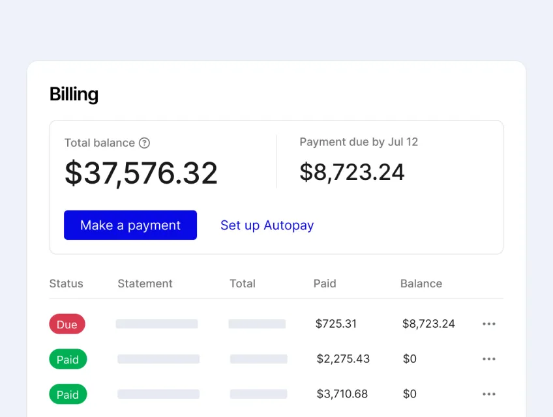Select the $37,576.32 total balance amount

coord(141,171)
